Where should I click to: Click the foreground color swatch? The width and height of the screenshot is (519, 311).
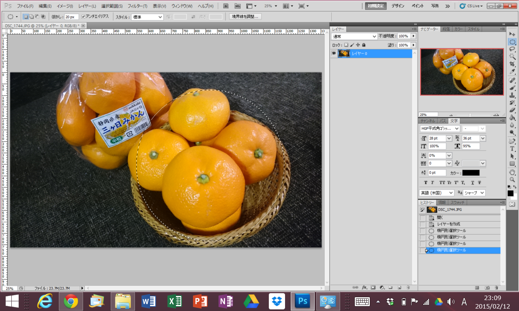(x=510, y=193)
